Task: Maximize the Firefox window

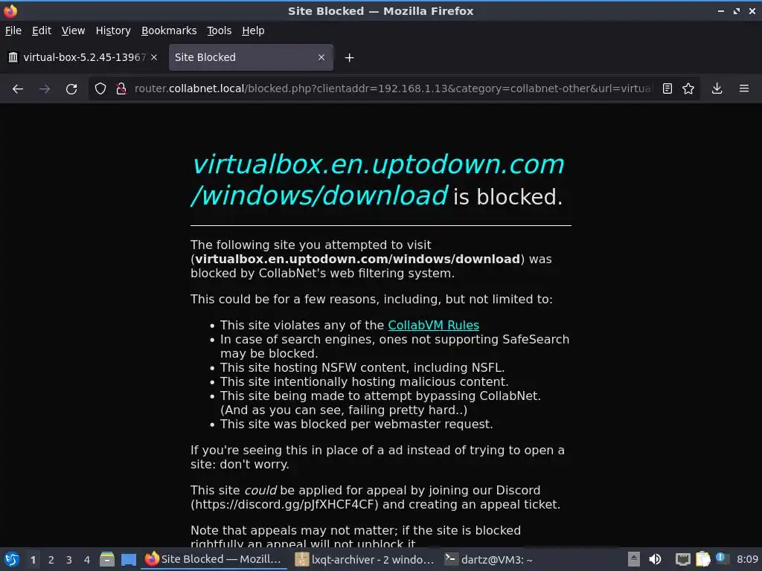Action: coord(737,10)
